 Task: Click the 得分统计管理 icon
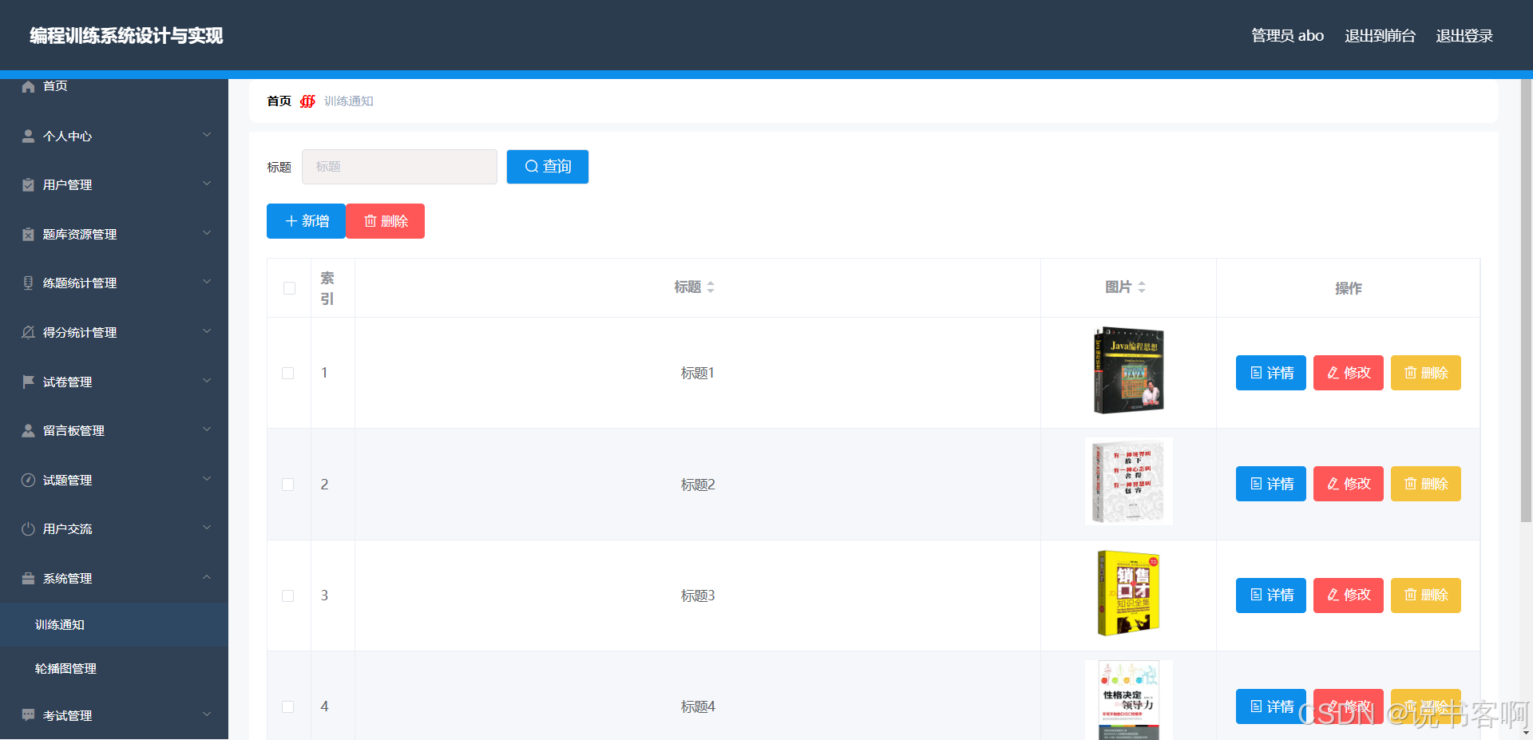coord(28,332)
